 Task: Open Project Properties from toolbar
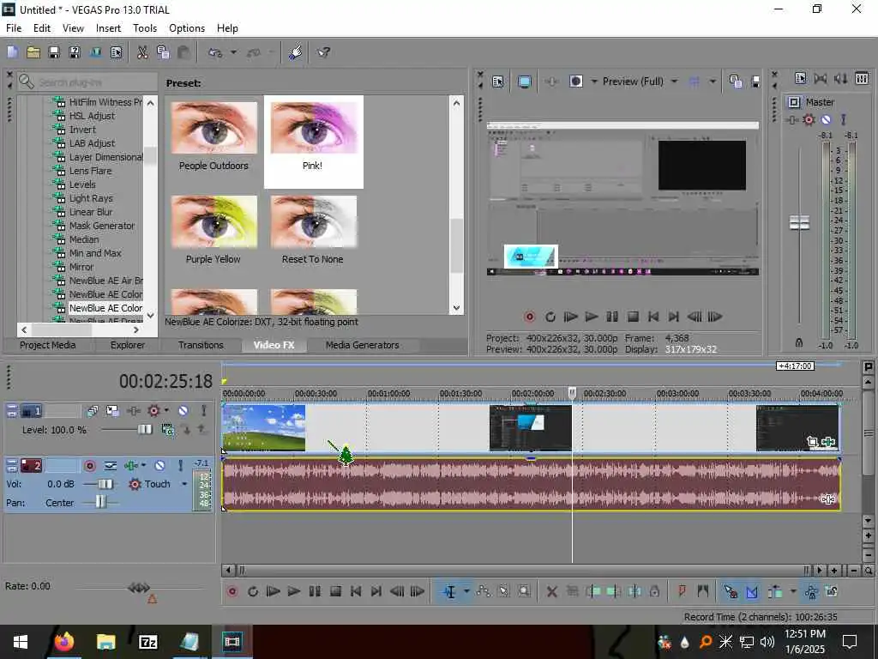(x=116, y=52)
